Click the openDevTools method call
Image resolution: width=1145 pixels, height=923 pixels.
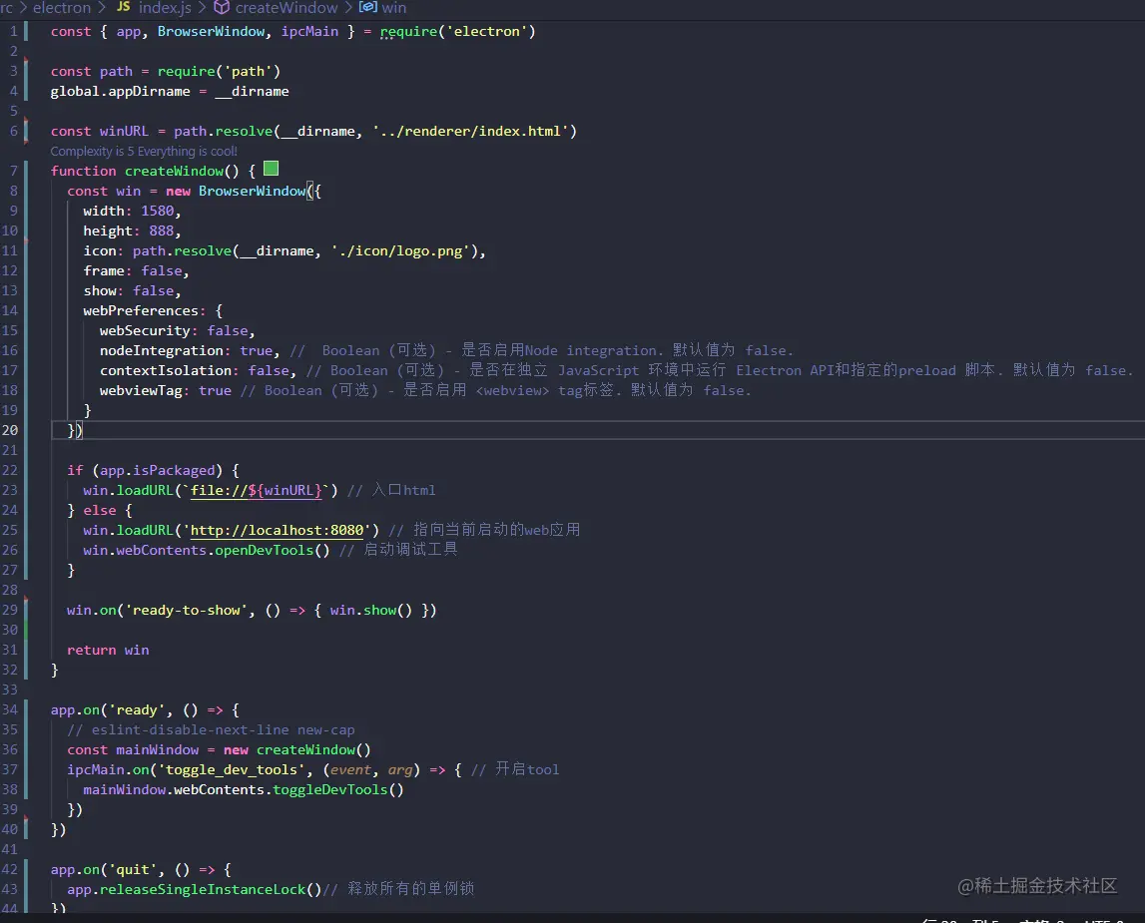[x=264, y=550]
